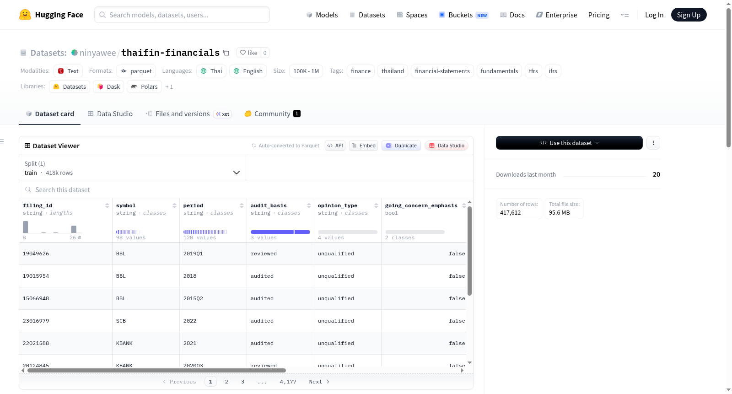Open Spaces in top navigation

click(x=412, y=15)
